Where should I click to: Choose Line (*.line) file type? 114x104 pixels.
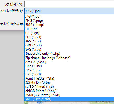(69, 66)
